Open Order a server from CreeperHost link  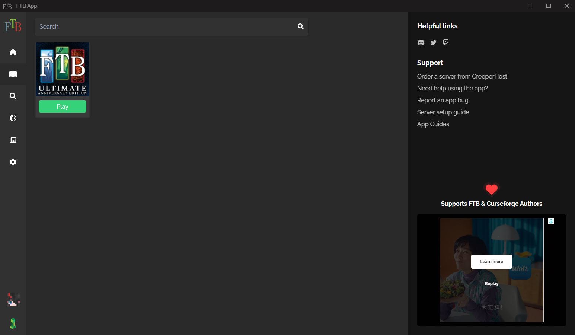coord(462,76)
